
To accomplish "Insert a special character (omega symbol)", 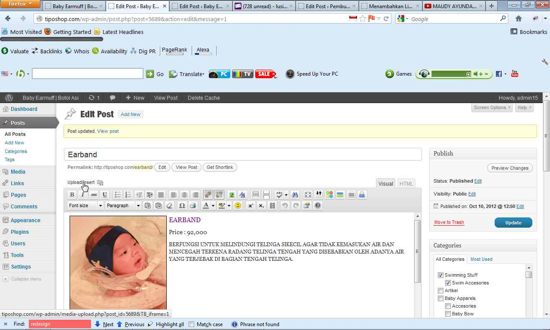I will click(182, 206).
